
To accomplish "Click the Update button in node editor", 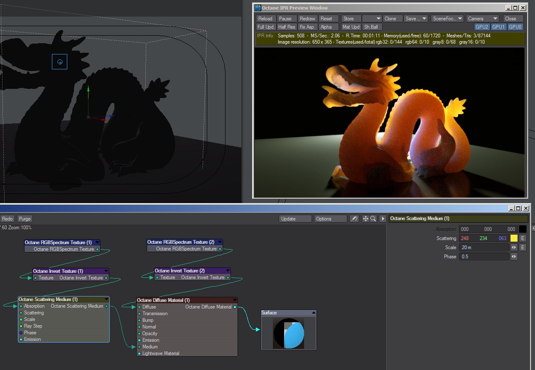I will point(295,219).
